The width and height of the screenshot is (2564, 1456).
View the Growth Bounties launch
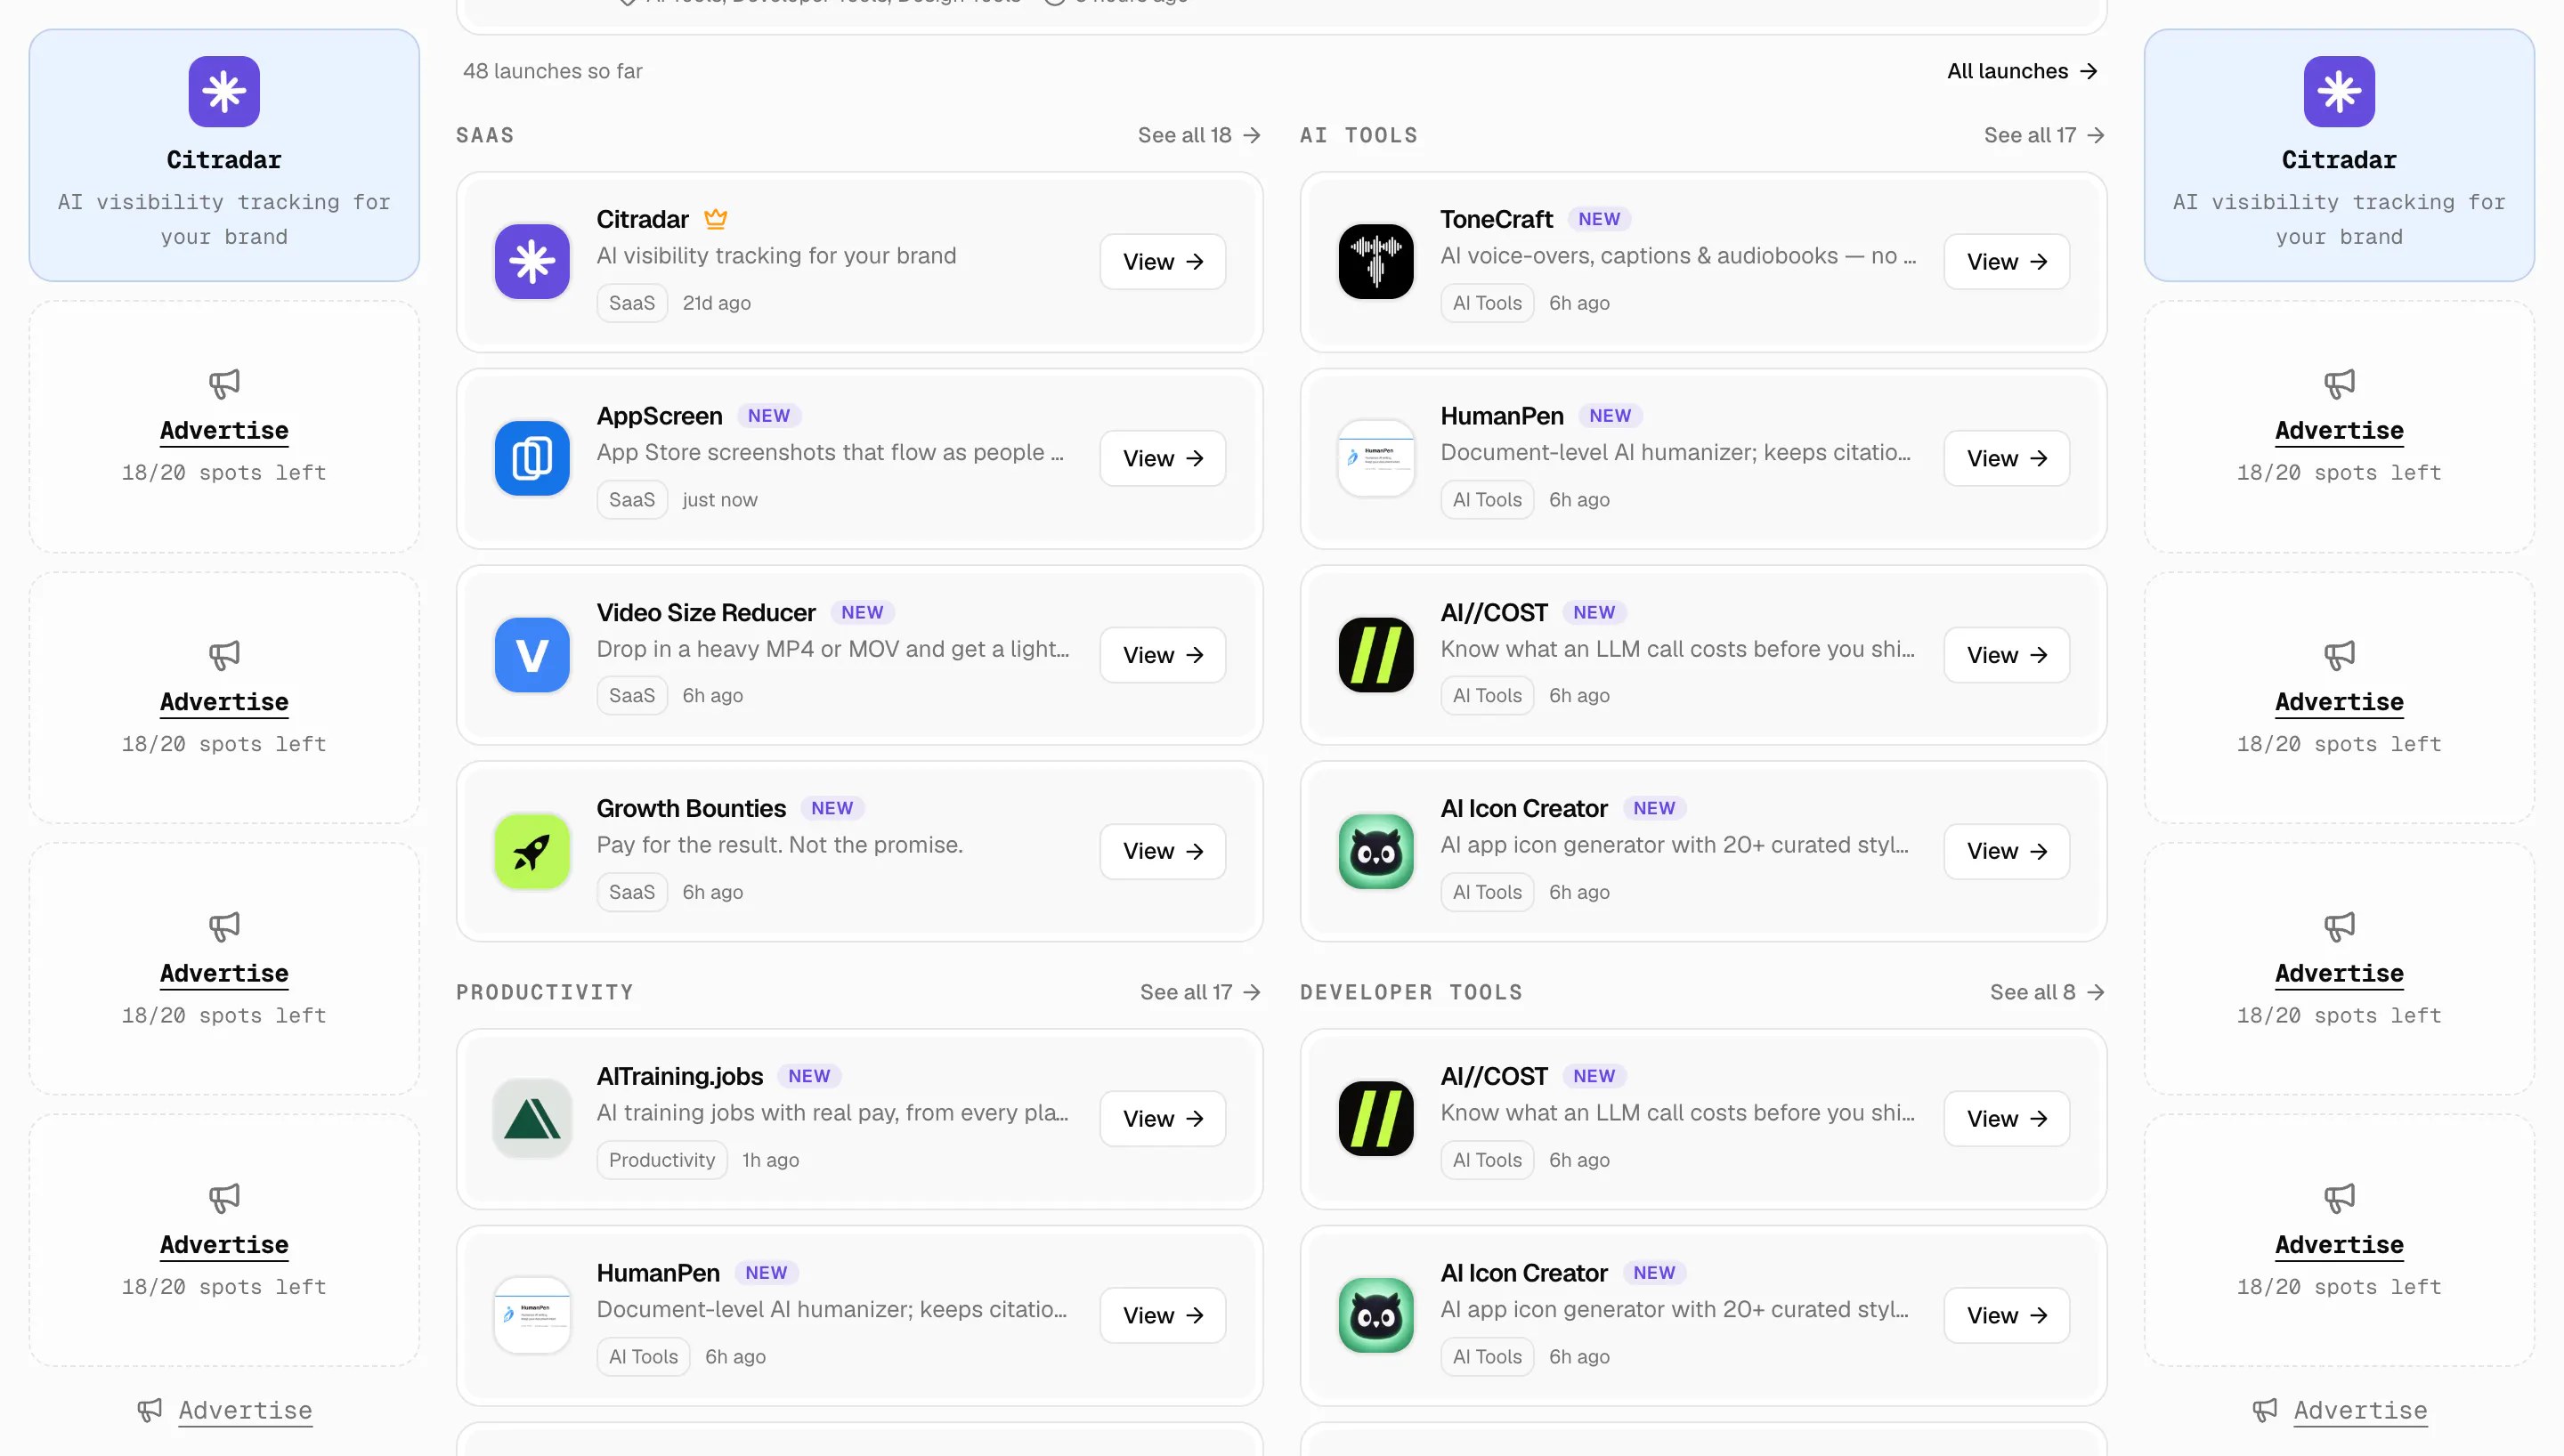pyautogui.click(x=1163, y=851)
